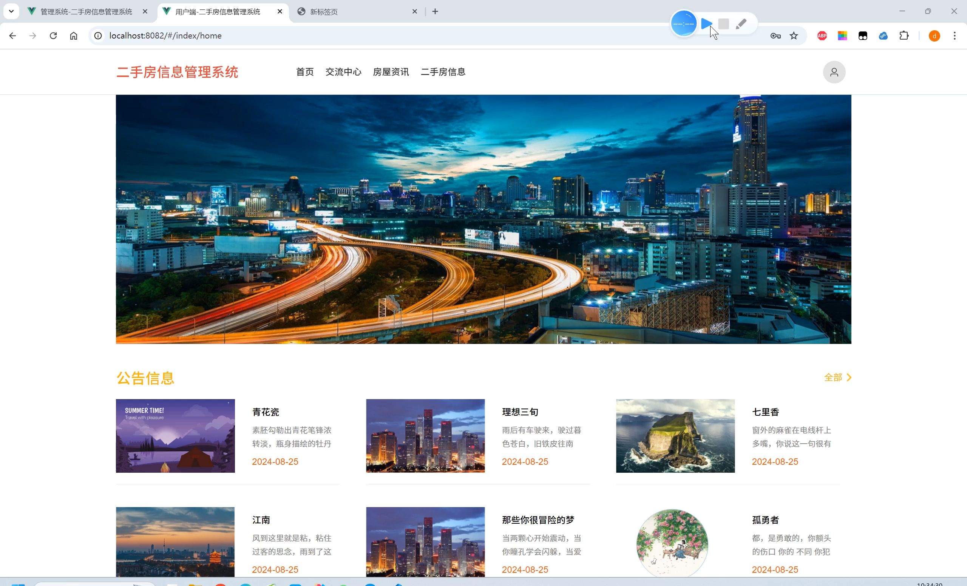Click the text 风到这里就是粘，粘住
The image size is (967, 586).
[x=292, y=538]
